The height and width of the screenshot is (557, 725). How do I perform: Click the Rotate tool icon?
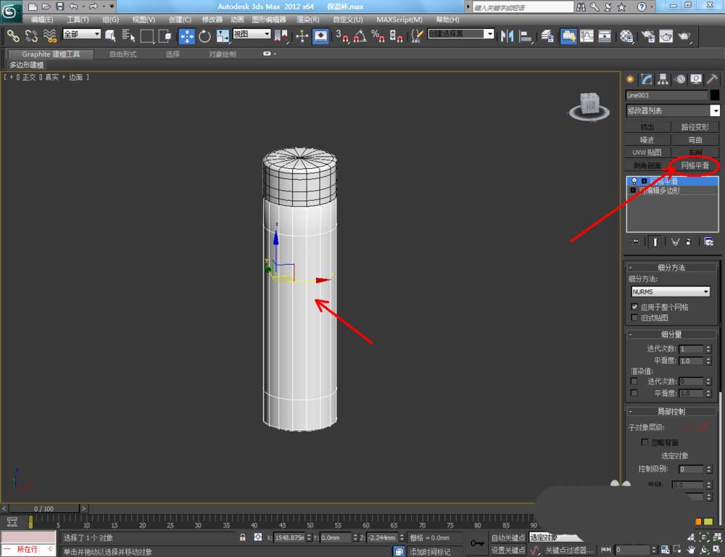point(204,36)
